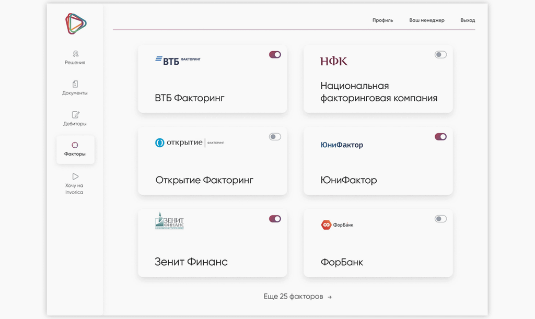Screen dimensions: 535x319
Task: Open the Документы sidebar icon
Action: point(75,84)
